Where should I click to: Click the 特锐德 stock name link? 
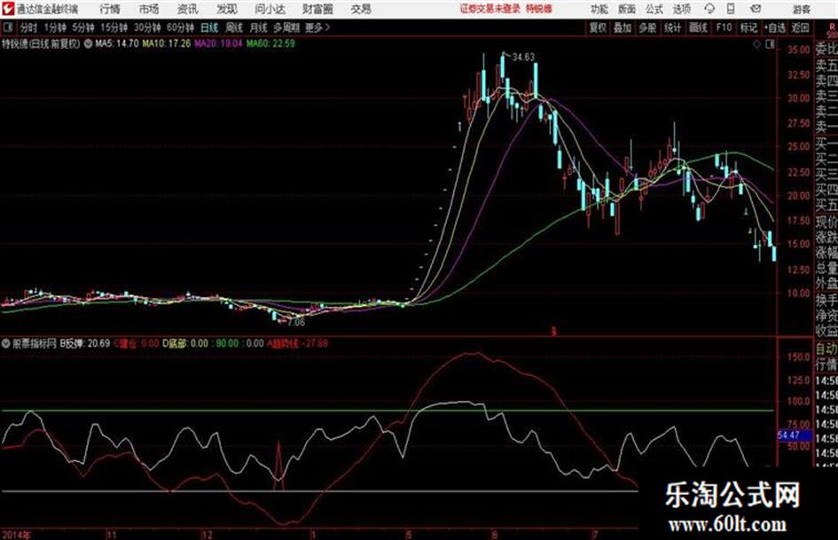539,9
